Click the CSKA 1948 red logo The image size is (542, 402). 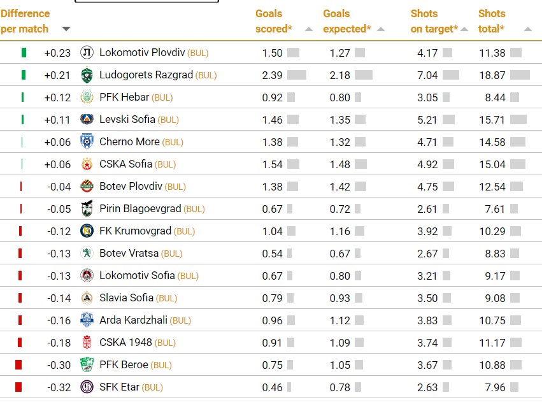(x=87, y=342)
